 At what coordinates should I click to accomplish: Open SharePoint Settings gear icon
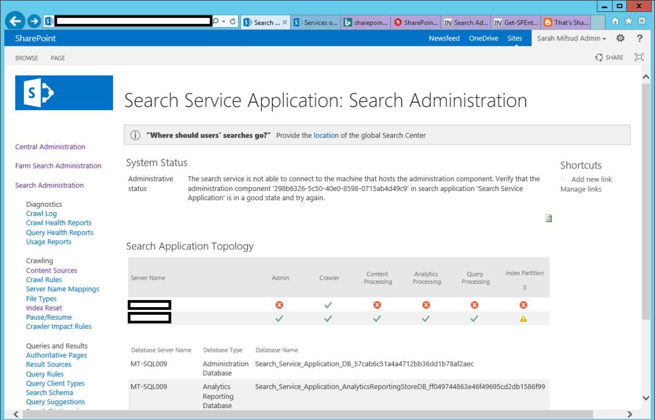621,38
